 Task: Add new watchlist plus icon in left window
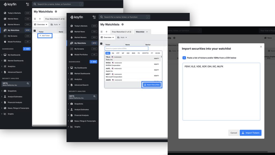point(40,19)
